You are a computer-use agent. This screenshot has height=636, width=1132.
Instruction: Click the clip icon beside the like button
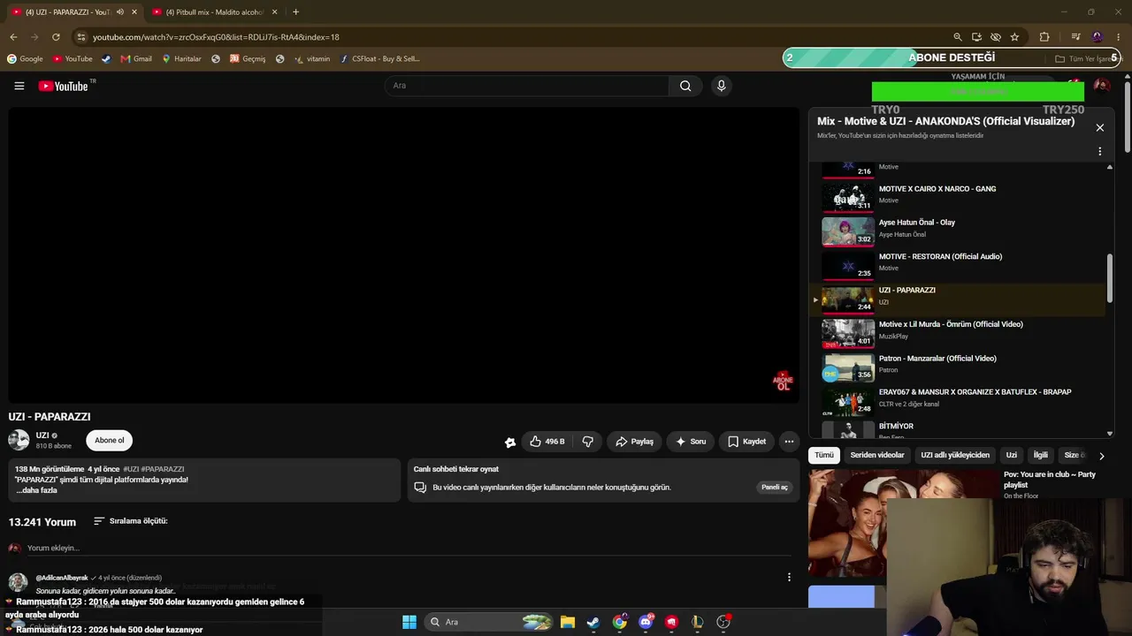[x=510, y=442]
